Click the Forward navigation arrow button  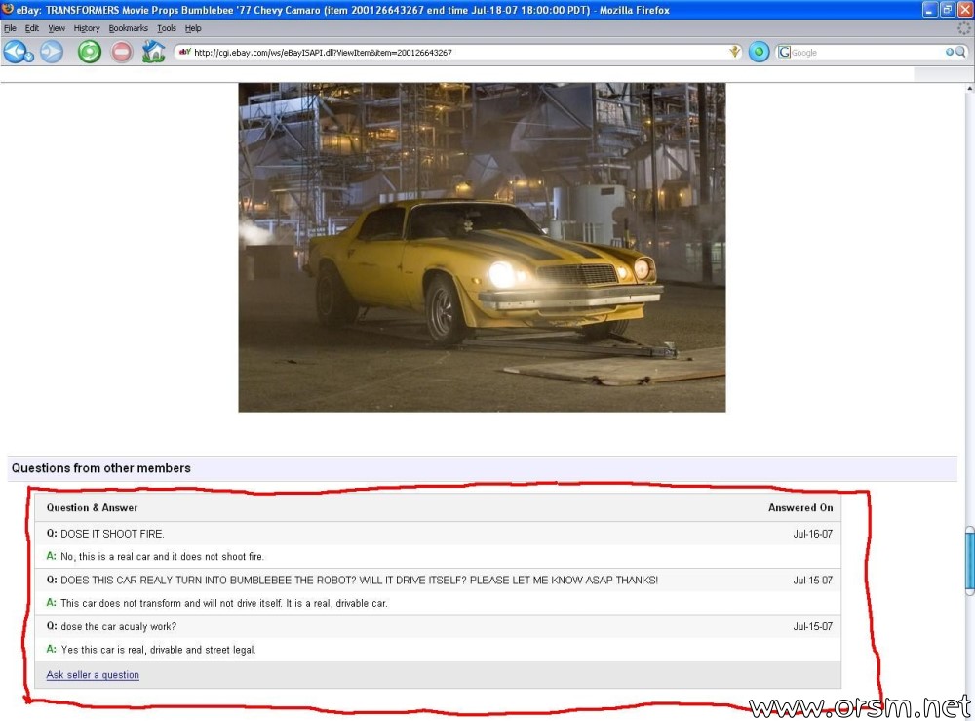[52, 52]
